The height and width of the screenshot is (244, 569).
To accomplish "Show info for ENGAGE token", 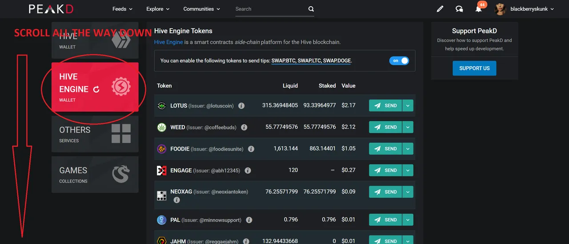I will [x=248, y=170].
